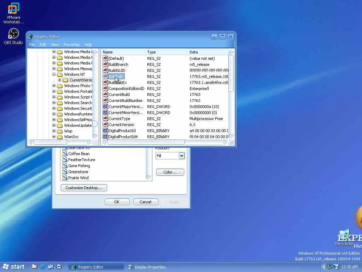Click the Name column header
The image size is (362, 272).
pyautogui.click(x=123, y=52)
